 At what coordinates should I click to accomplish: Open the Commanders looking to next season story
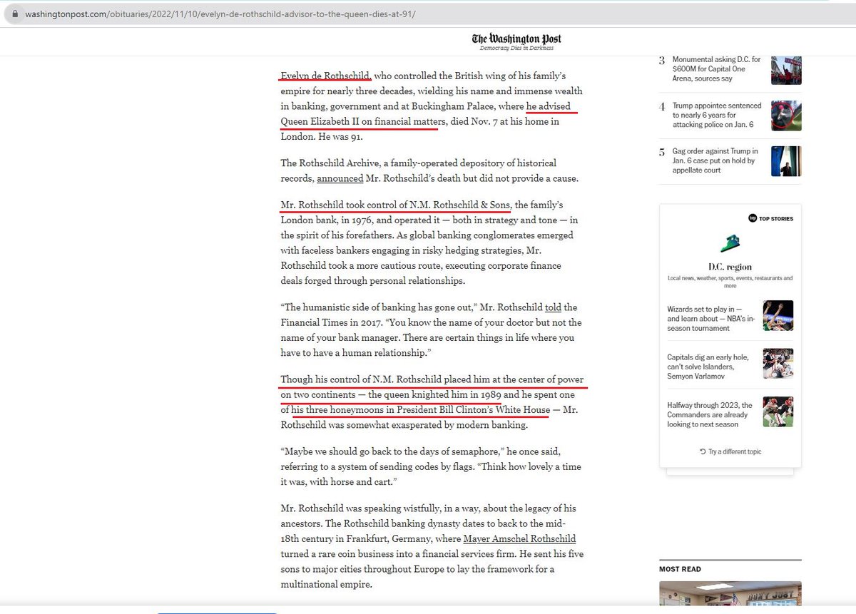pyautogui.click(x=710, y=414)
